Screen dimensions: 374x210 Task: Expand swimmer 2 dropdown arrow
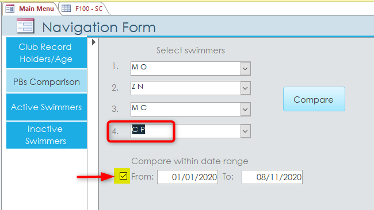245,88
